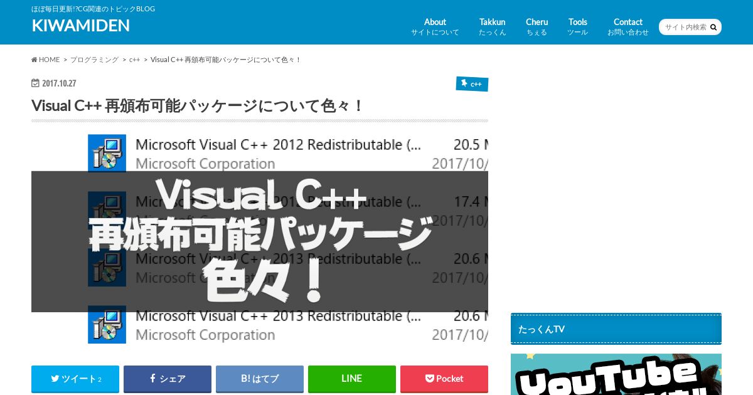Screen dimensions: 753x395
Task: Open the About menu item
Action: 435,27
